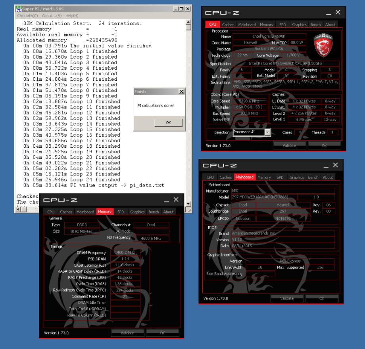Select CPU tab in Mainboard CPU-Z window

tap(210, 177)
